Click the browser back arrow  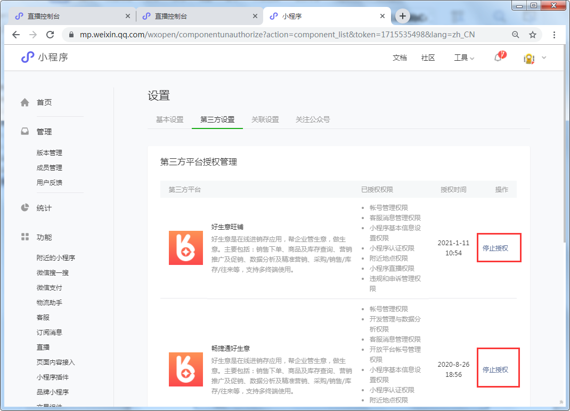click(x=16, y=35)
